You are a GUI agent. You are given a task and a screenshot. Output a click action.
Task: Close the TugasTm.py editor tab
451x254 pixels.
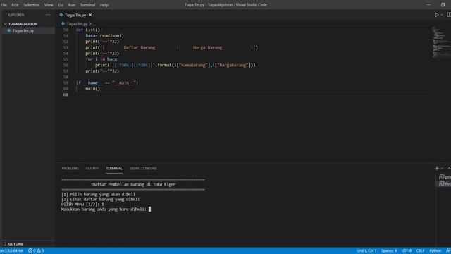90,15
